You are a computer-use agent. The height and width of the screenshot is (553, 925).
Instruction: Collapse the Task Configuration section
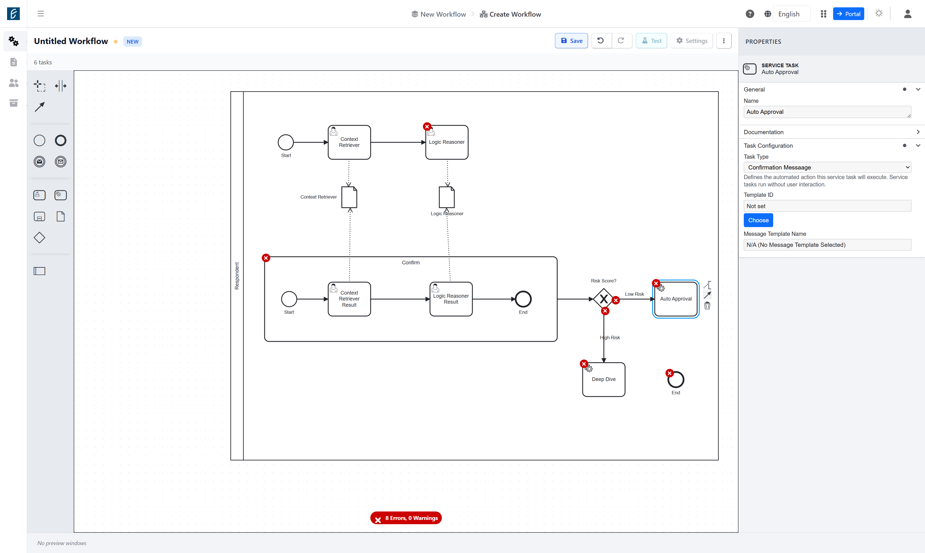click(x=918, y=146)
